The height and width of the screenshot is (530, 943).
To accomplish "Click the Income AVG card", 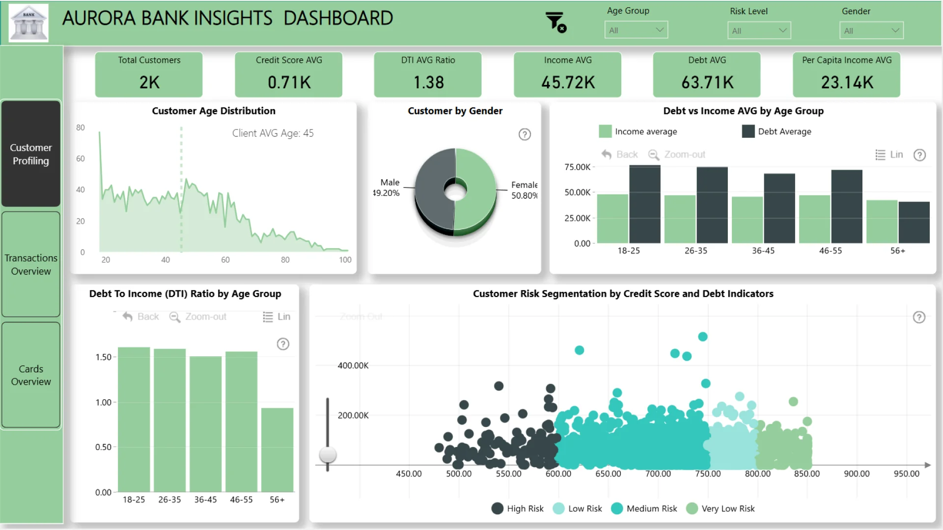I will [568, 75].
